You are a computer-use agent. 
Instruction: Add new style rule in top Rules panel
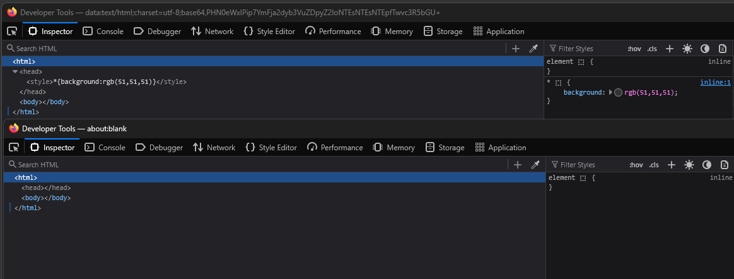click(670, 49)
